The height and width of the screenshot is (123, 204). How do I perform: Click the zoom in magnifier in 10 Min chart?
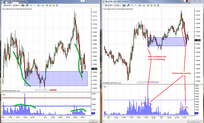pos(31,6)
